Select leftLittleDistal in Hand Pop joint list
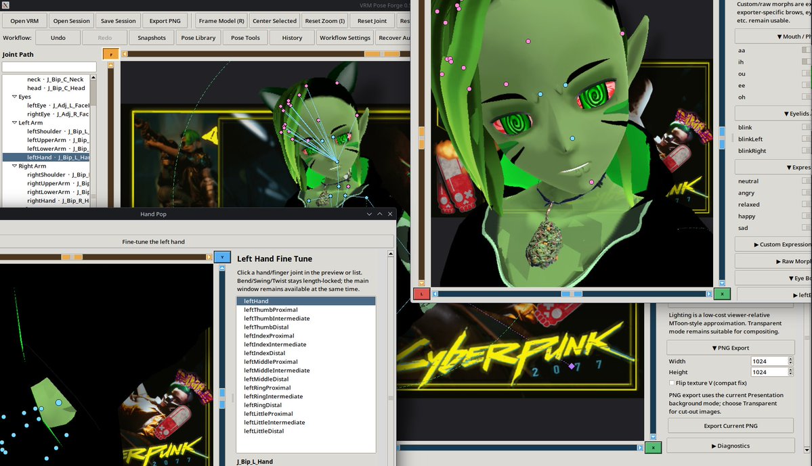Screen dimensions: 812x466 (x=305, y=432)
